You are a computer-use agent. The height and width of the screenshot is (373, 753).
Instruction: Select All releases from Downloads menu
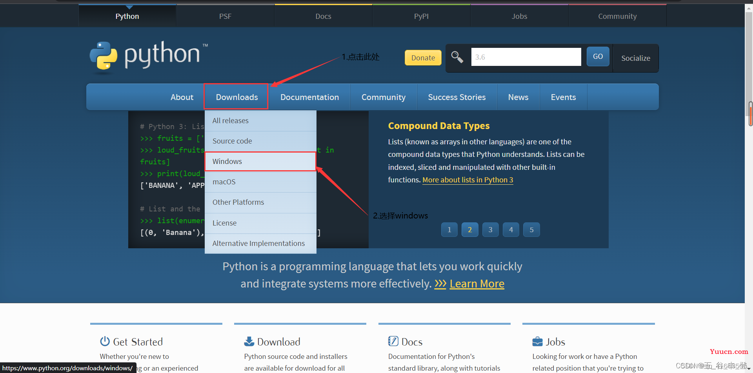[260, 121]
